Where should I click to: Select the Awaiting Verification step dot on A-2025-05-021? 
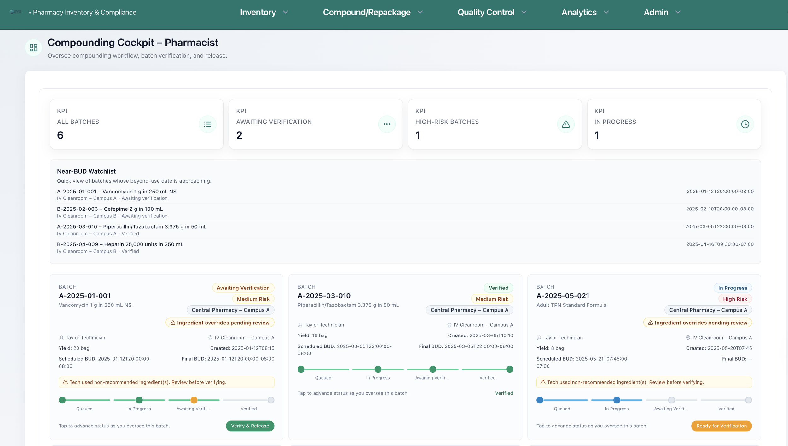[671, 400]
